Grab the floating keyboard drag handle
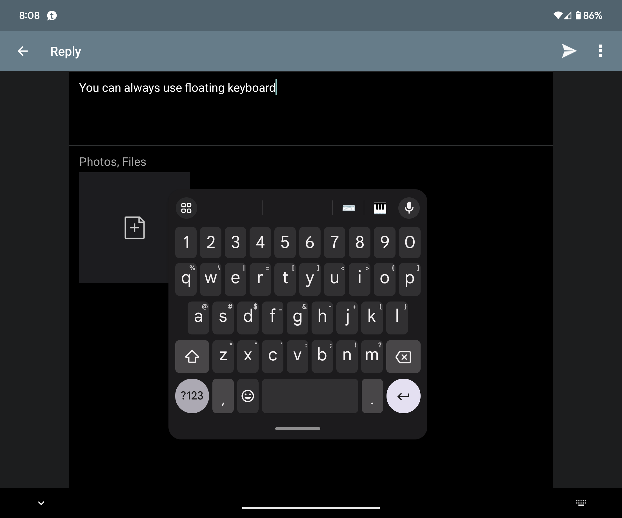The width and height of the screenshot is (622, 518). (297, 428)
